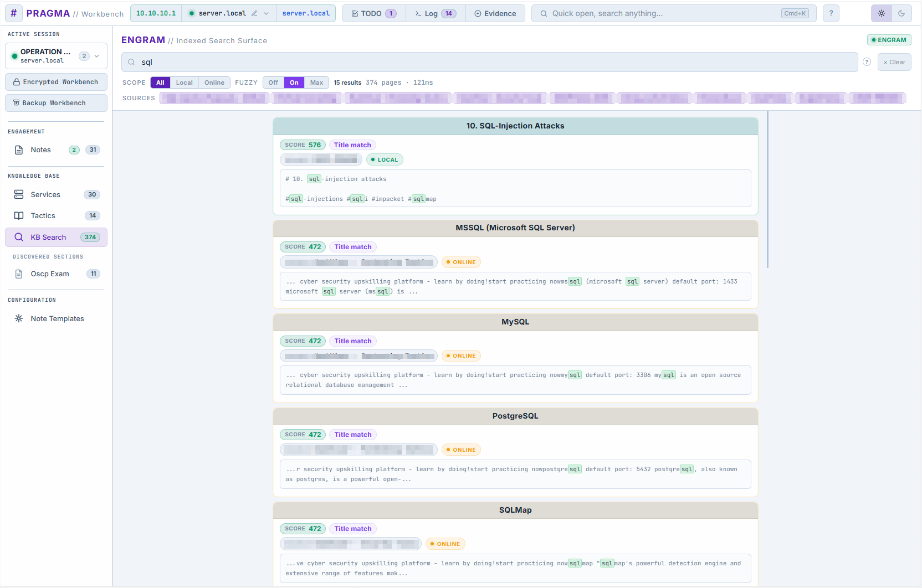
Task: Click the results panel vertical scrollbar
Action: coord(768,190)
